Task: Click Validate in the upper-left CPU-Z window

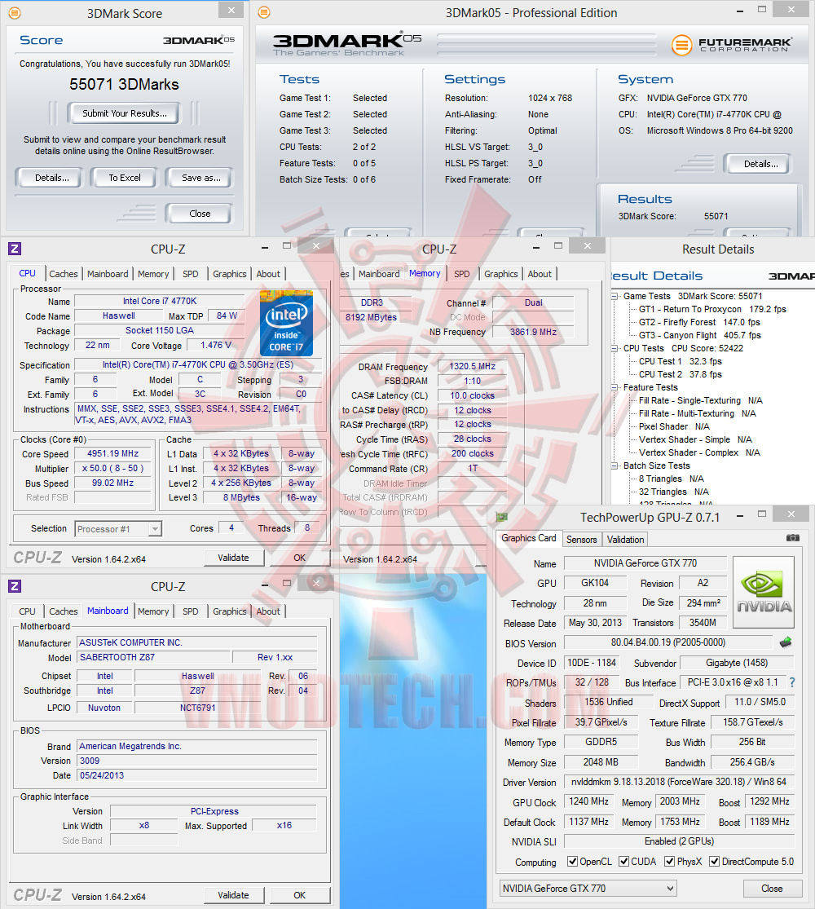Action: click(x=234, y=558)
